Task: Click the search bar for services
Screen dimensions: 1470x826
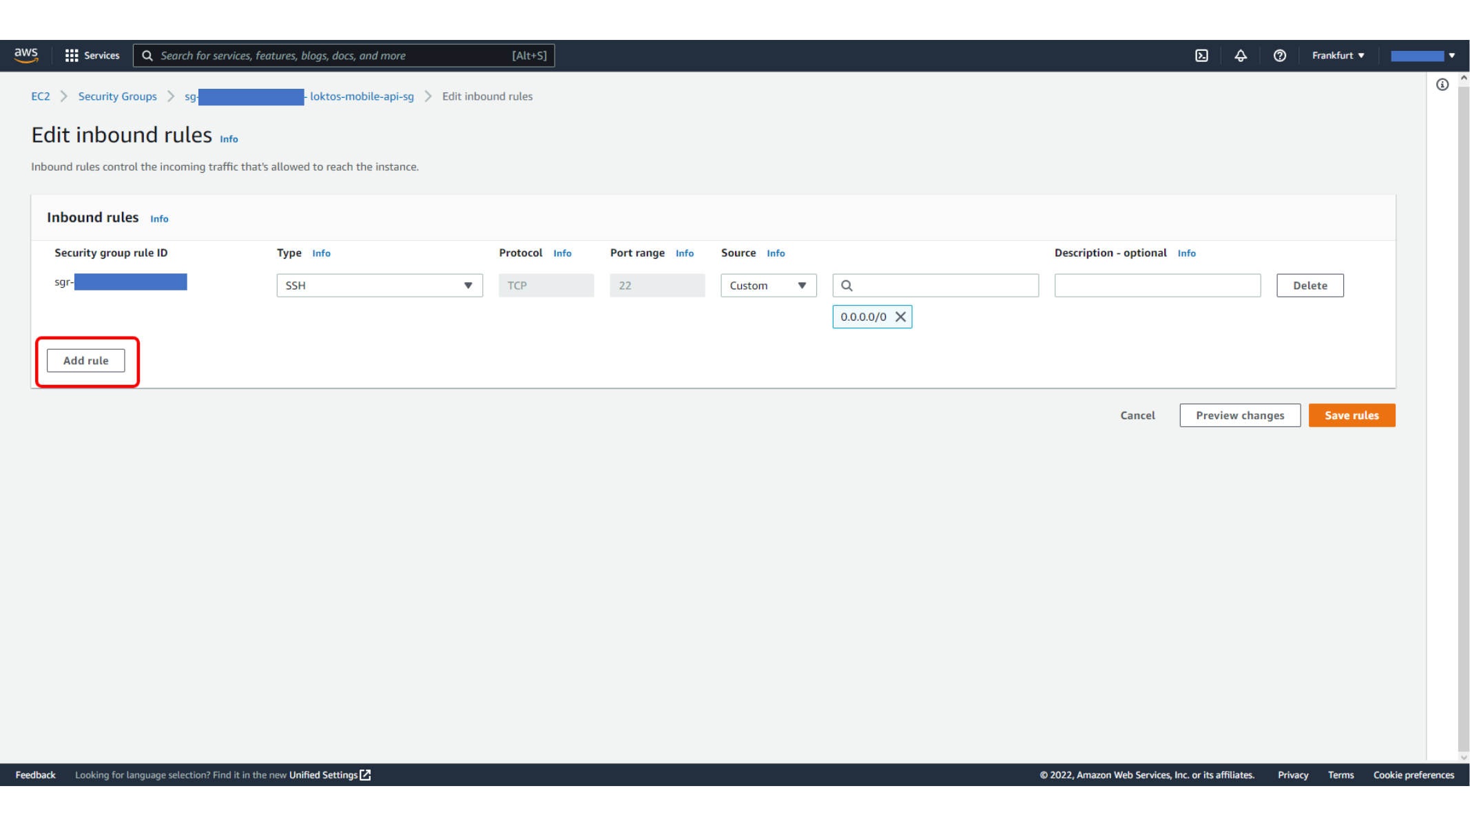Action: (344, 56)
